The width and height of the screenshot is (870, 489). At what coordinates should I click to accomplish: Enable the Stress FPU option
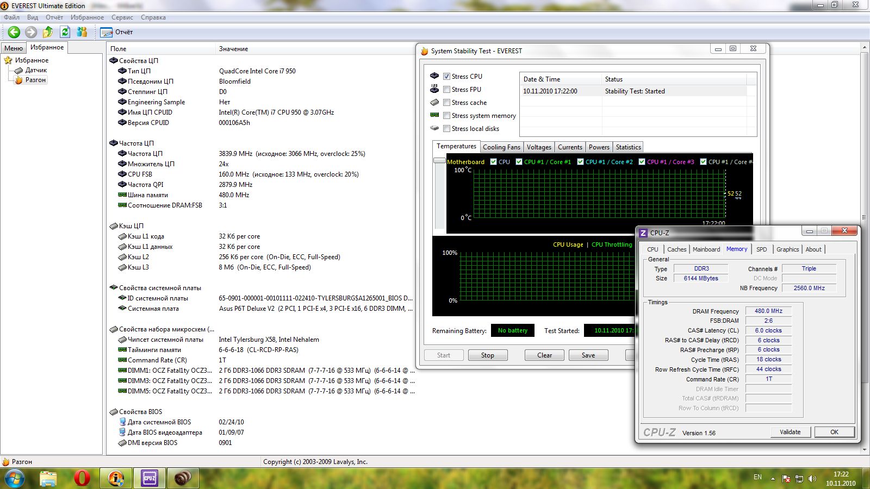pos(446,90)
